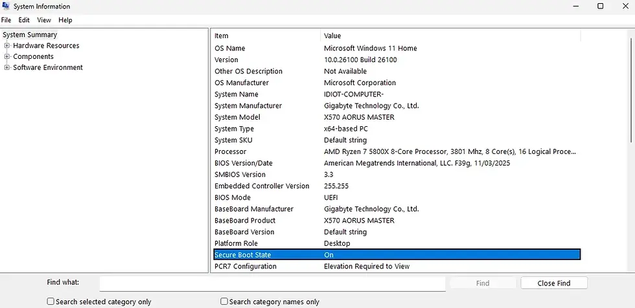Viewport: 635px width, 308px height.
Task: Open the Help menu
Action: [x=65, y=20]
